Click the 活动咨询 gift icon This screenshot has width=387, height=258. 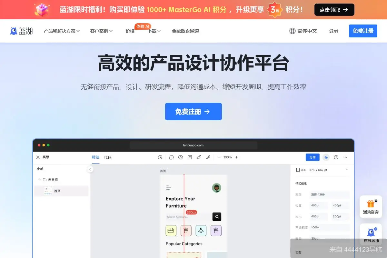371,207
